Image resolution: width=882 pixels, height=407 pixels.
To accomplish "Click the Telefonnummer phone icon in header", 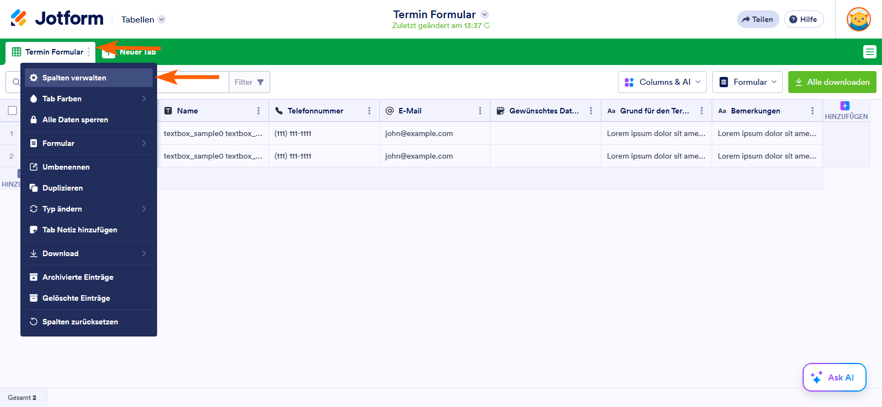I will pyautogui.click(x=279, y=111).
